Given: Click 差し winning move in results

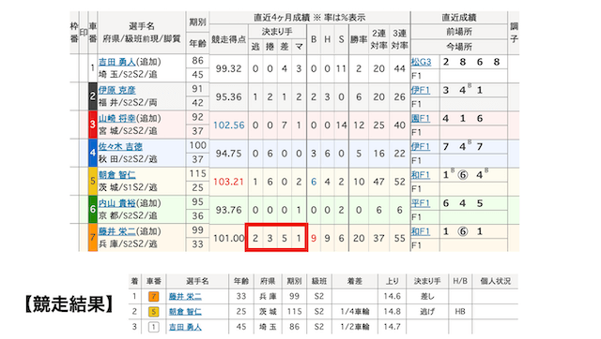Looking at the screenshot, I should [x=427, y=296].
